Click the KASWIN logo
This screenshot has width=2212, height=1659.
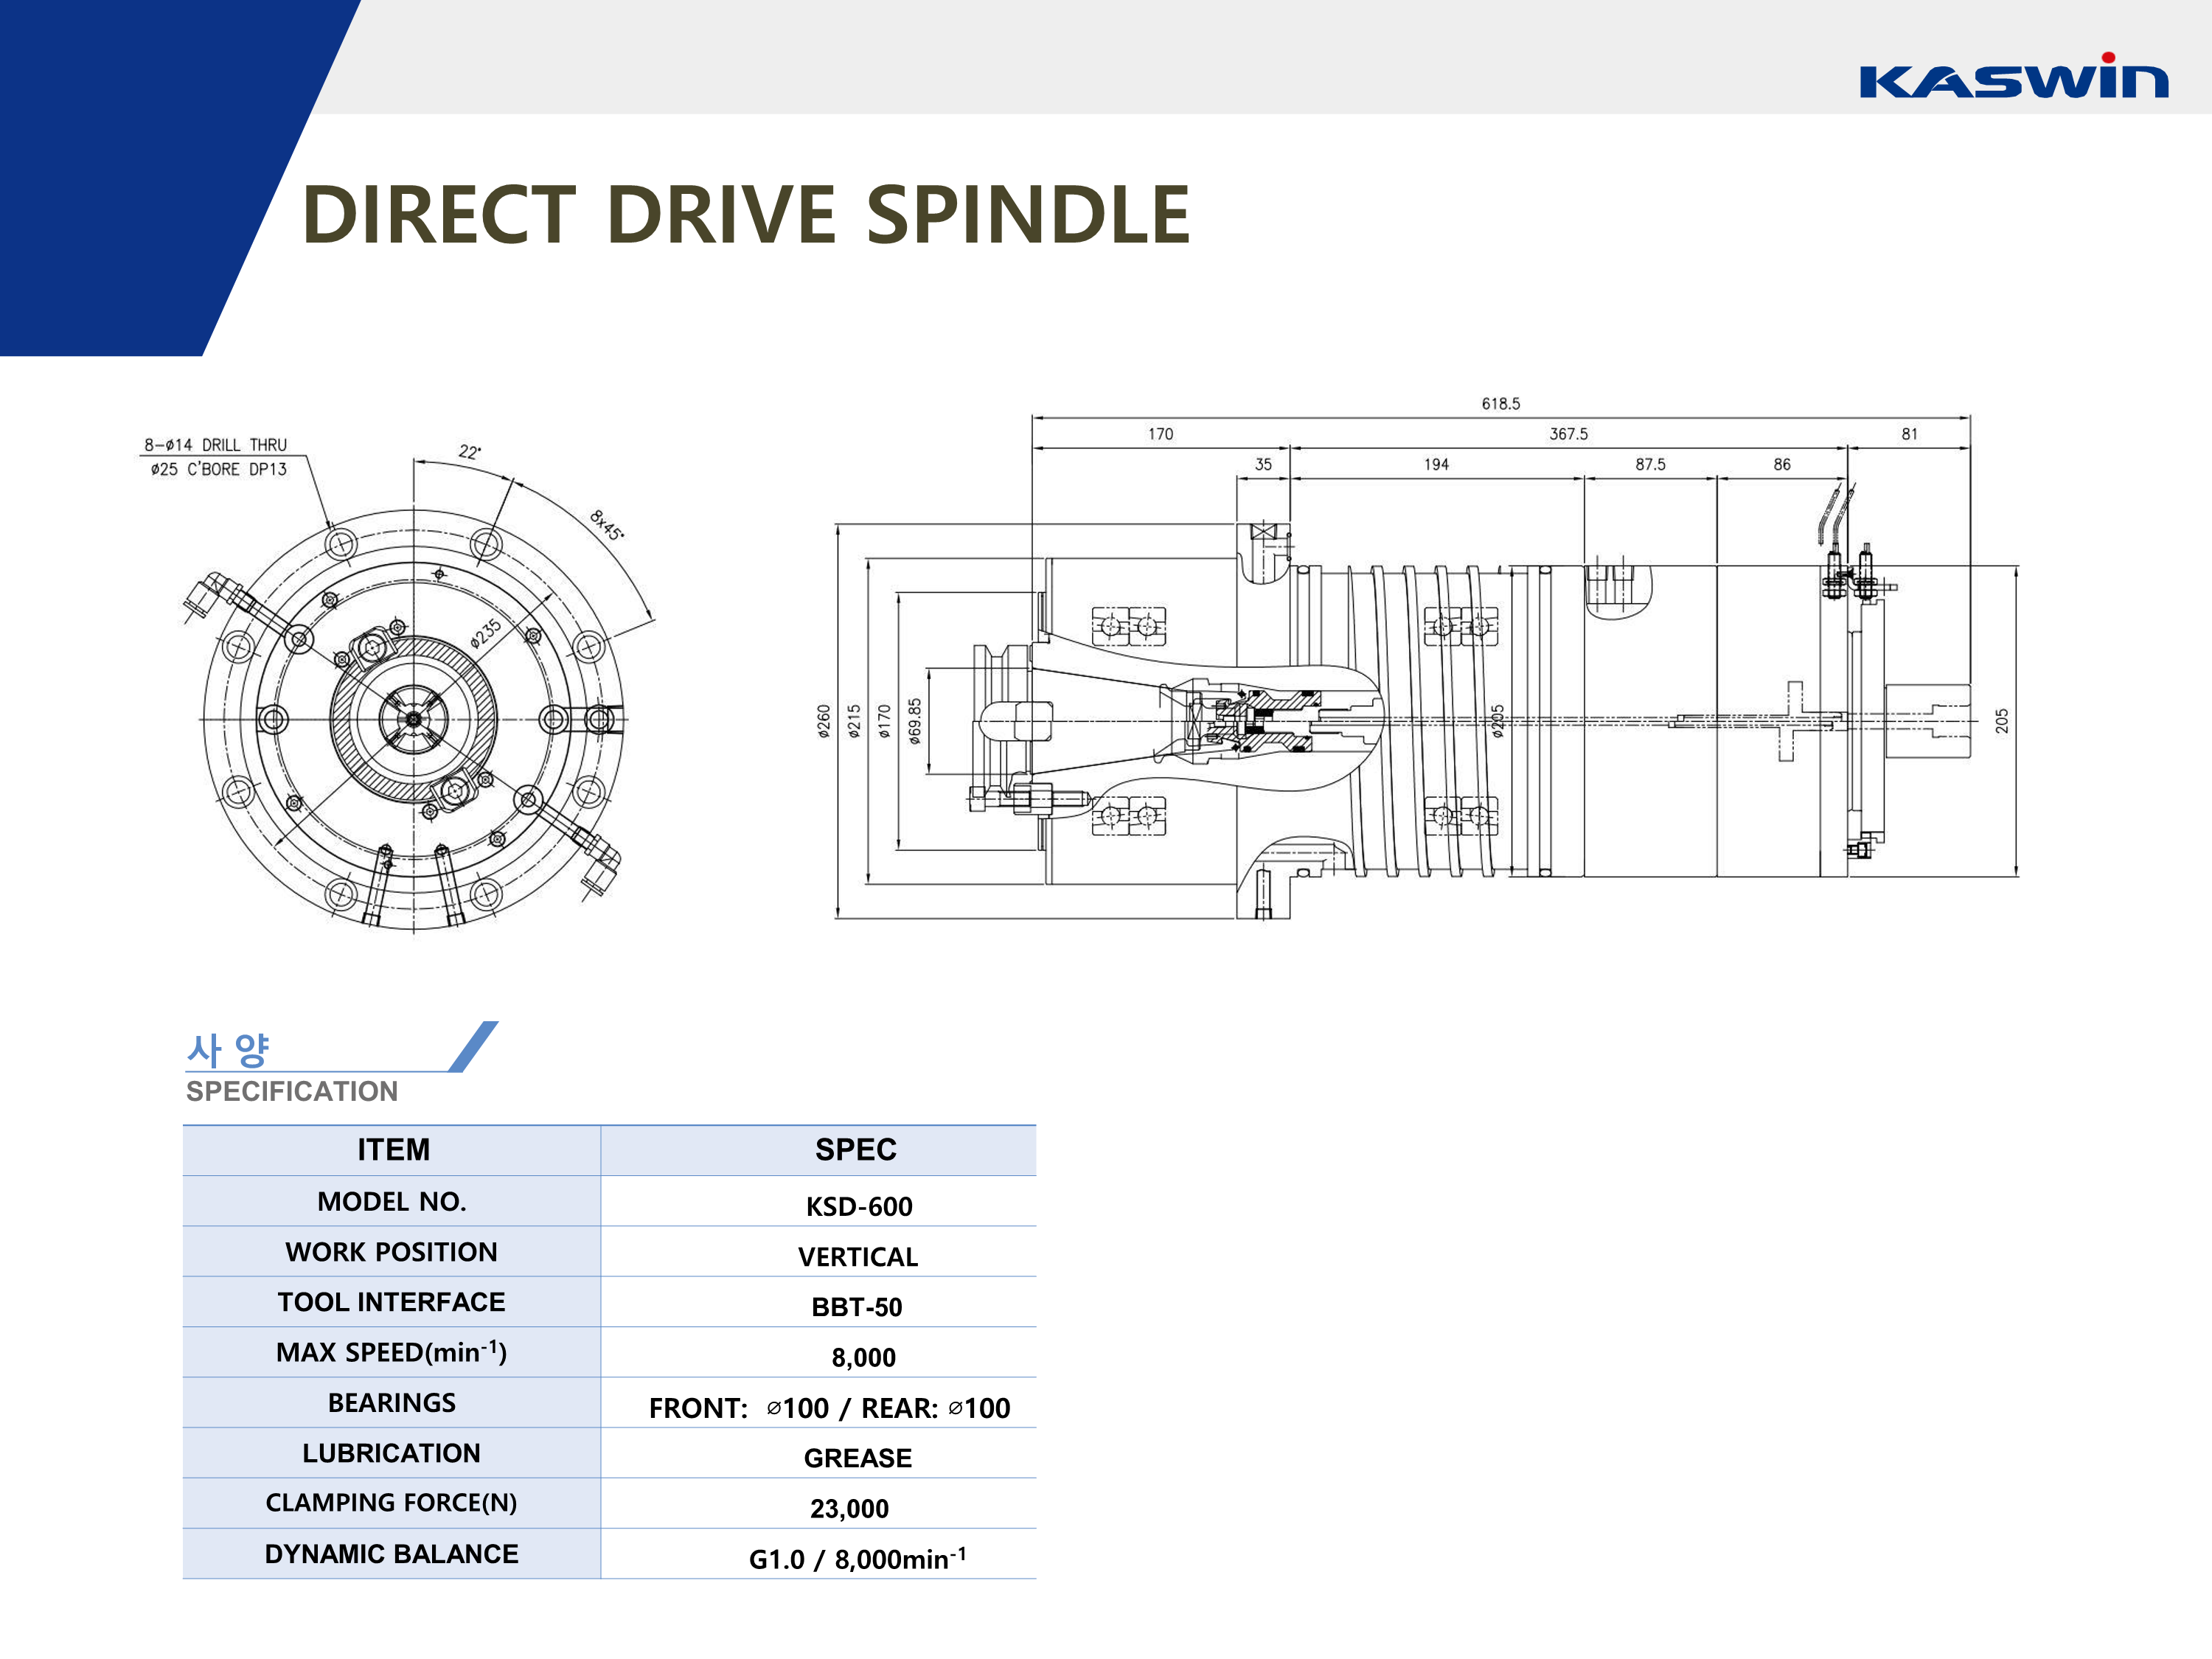[x=2012, y=78]
